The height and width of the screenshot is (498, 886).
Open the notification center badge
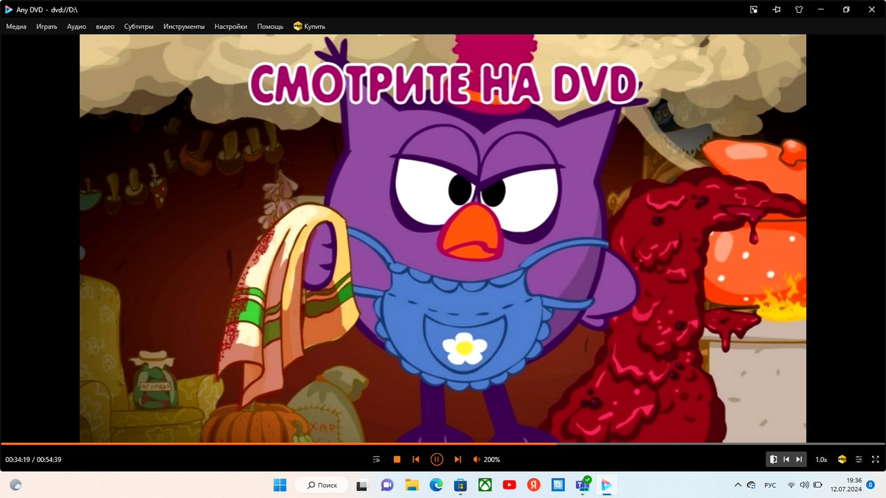click(871, 485)
